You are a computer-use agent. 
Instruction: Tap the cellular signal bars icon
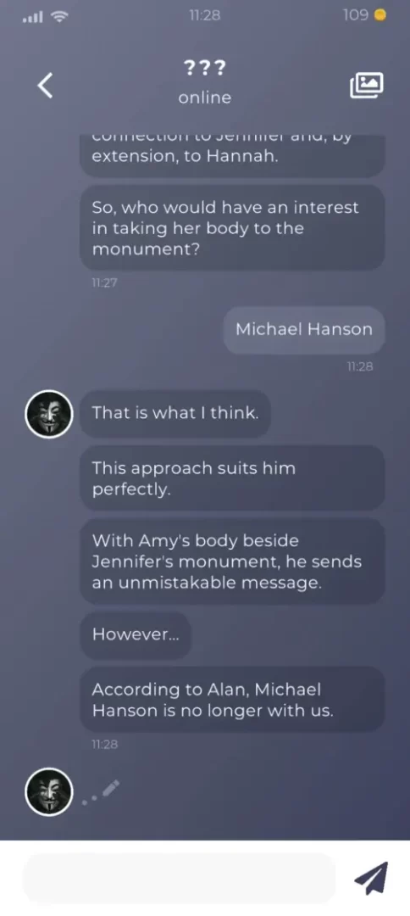click(34, 17)
